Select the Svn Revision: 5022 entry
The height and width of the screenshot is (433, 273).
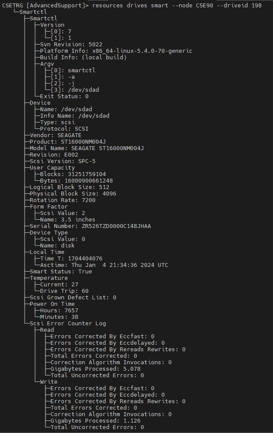pos(71,45)
